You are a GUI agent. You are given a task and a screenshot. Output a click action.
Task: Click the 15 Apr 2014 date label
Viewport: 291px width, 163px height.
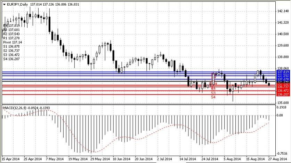(11, 159)
